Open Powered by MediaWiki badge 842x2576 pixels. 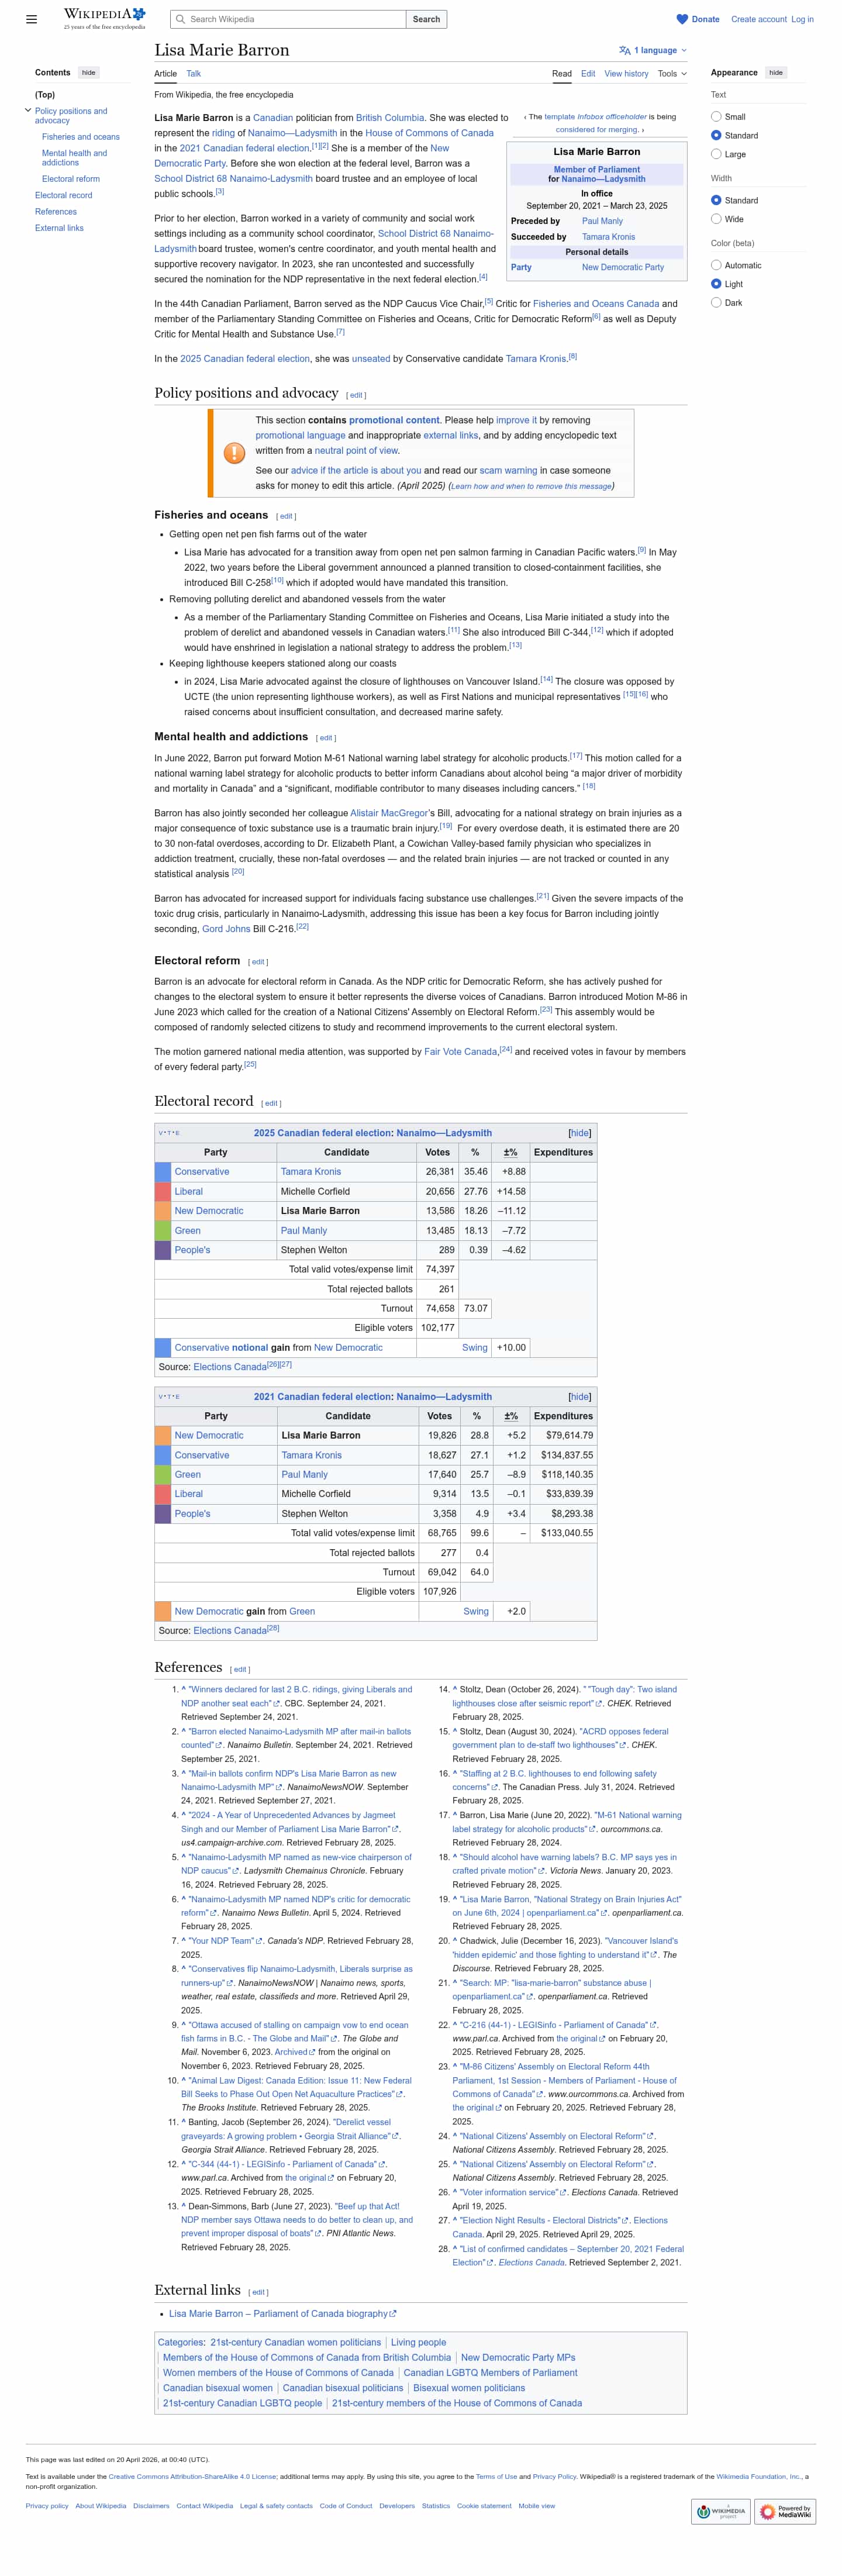click(x=785, y=2510)
